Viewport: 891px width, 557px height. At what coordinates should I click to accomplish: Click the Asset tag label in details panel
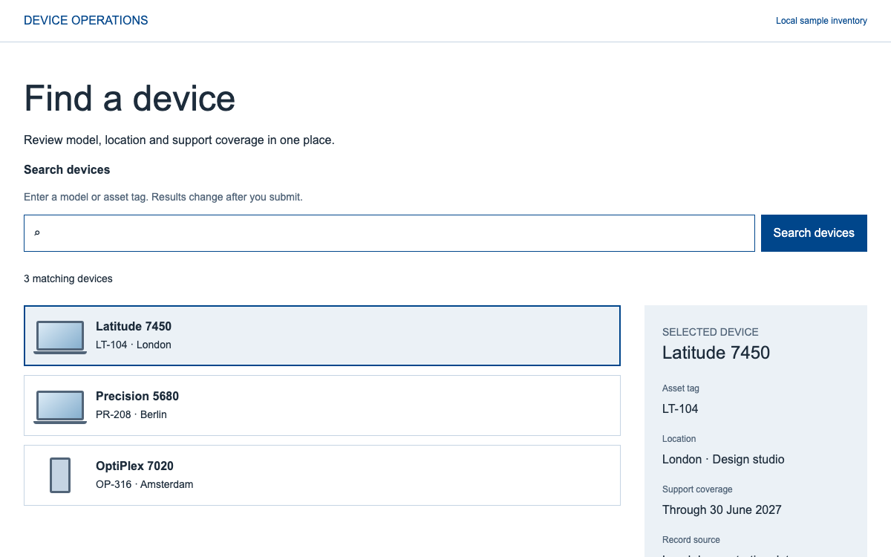pos(681,388)
